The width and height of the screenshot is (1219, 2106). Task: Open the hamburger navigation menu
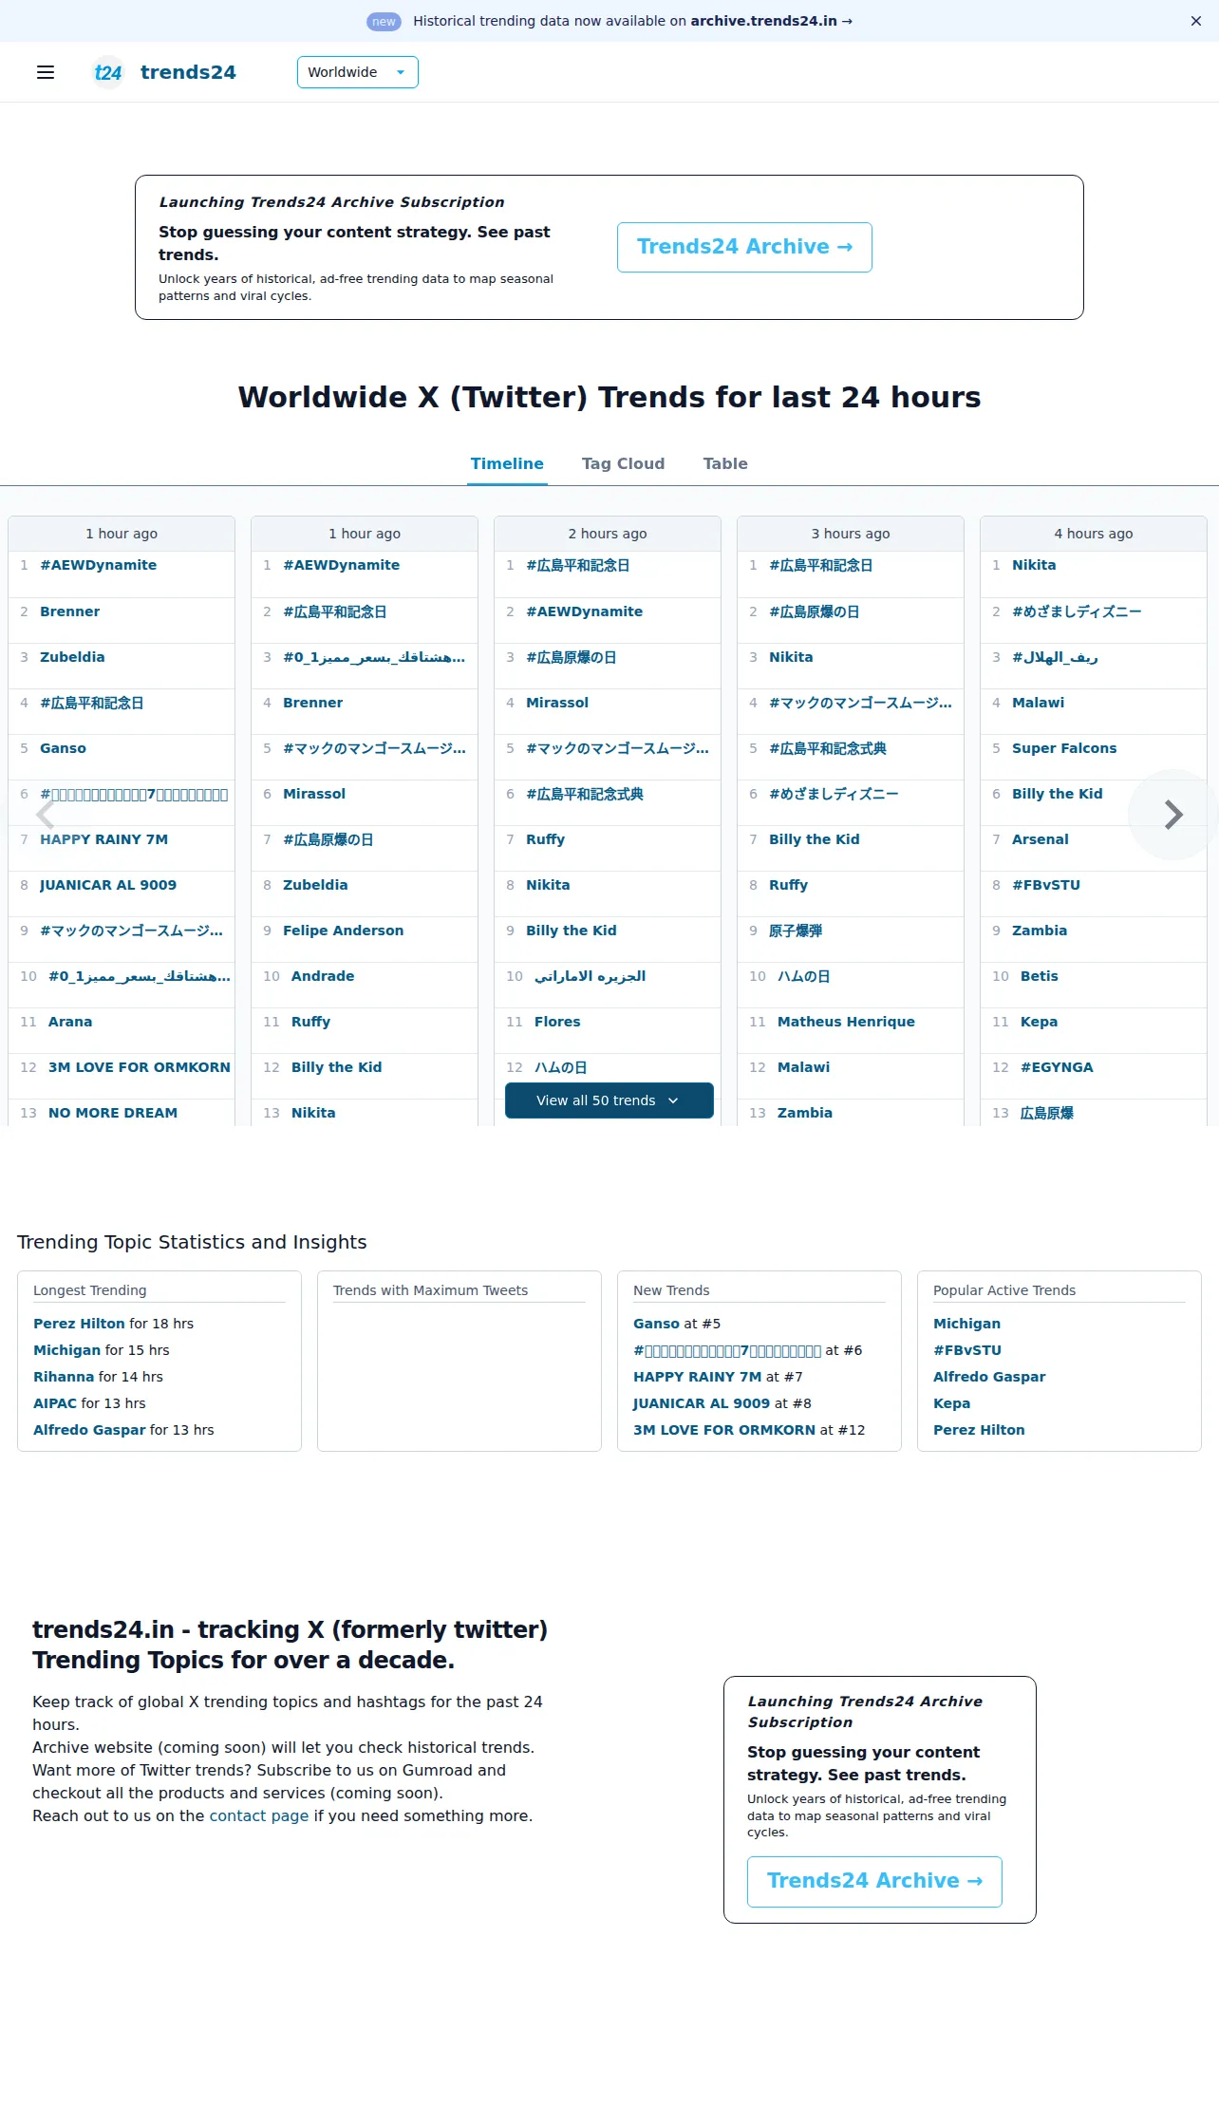[46, 72]
